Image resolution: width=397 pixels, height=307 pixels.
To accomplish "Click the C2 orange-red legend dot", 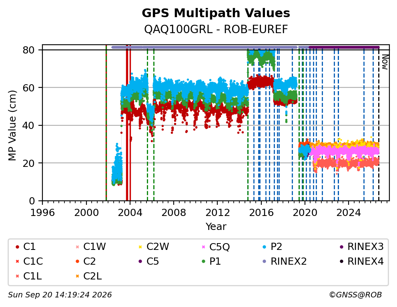I will [x=78, y=261].
